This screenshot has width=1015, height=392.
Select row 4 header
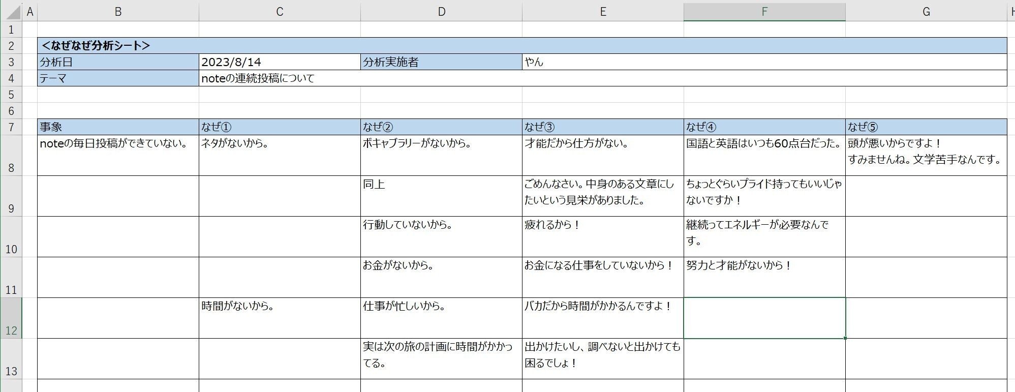(x=11, y=78)
